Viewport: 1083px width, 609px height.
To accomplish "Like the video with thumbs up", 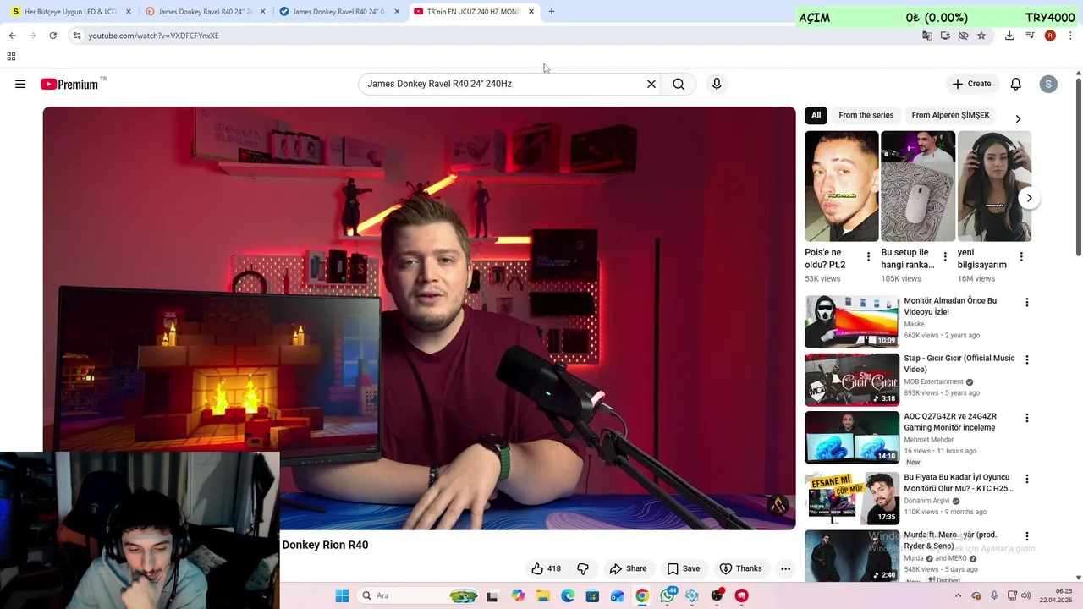I will [546, 568].
